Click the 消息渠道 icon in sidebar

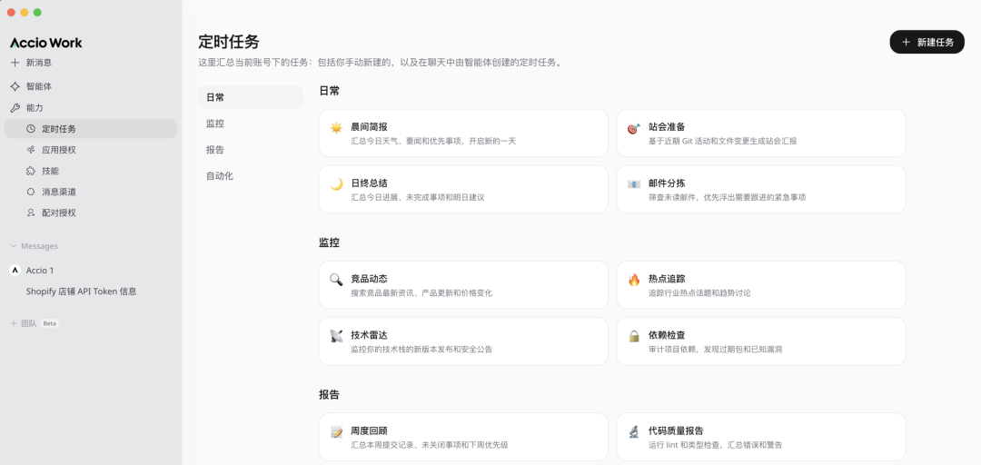pos(31,192)
